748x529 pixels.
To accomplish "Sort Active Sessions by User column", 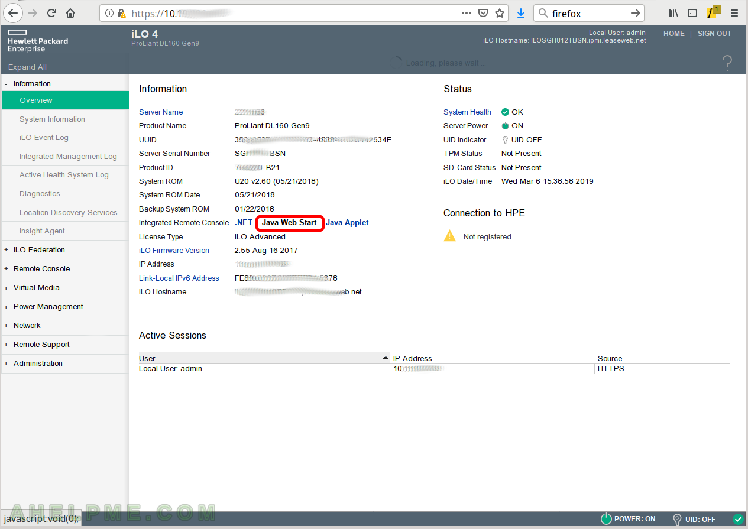I will [x=264, y=358].
